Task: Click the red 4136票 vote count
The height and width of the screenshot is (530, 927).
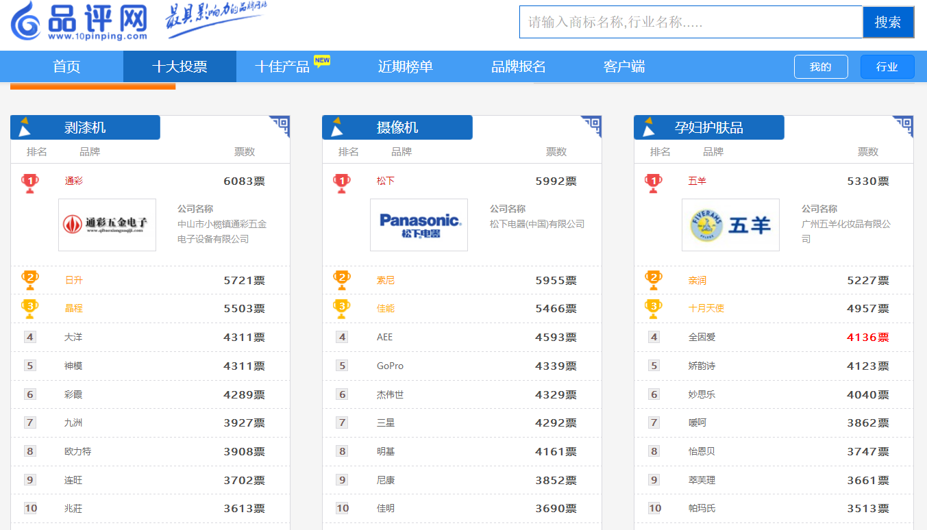Action: coord(867,337)
